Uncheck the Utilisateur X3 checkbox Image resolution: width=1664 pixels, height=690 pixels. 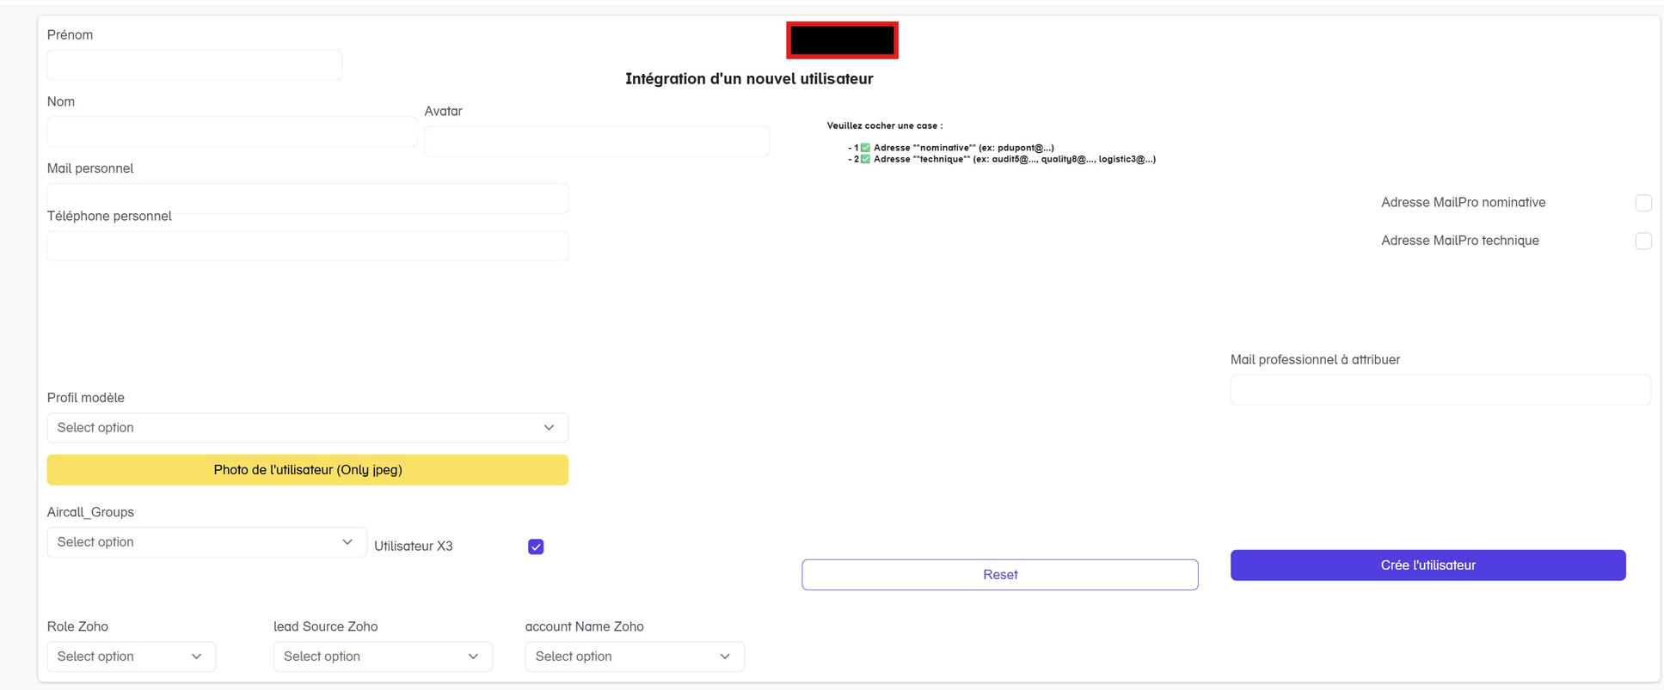point(536,547)
